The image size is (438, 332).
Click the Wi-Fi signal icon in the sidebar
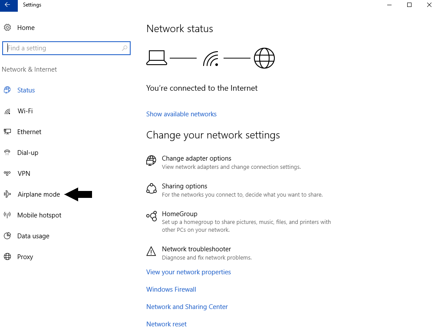7,112
